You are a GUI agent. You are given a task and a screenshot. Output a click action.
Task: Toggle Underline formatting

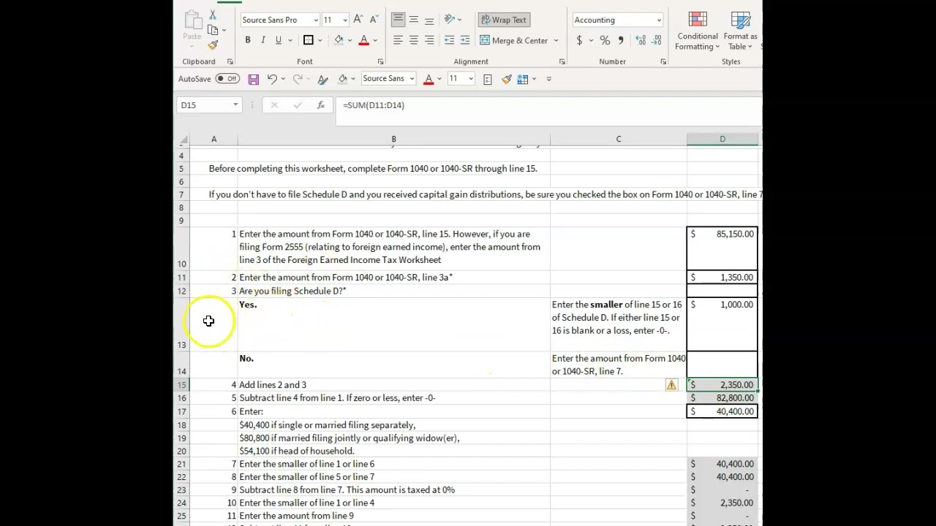(278, 40)
